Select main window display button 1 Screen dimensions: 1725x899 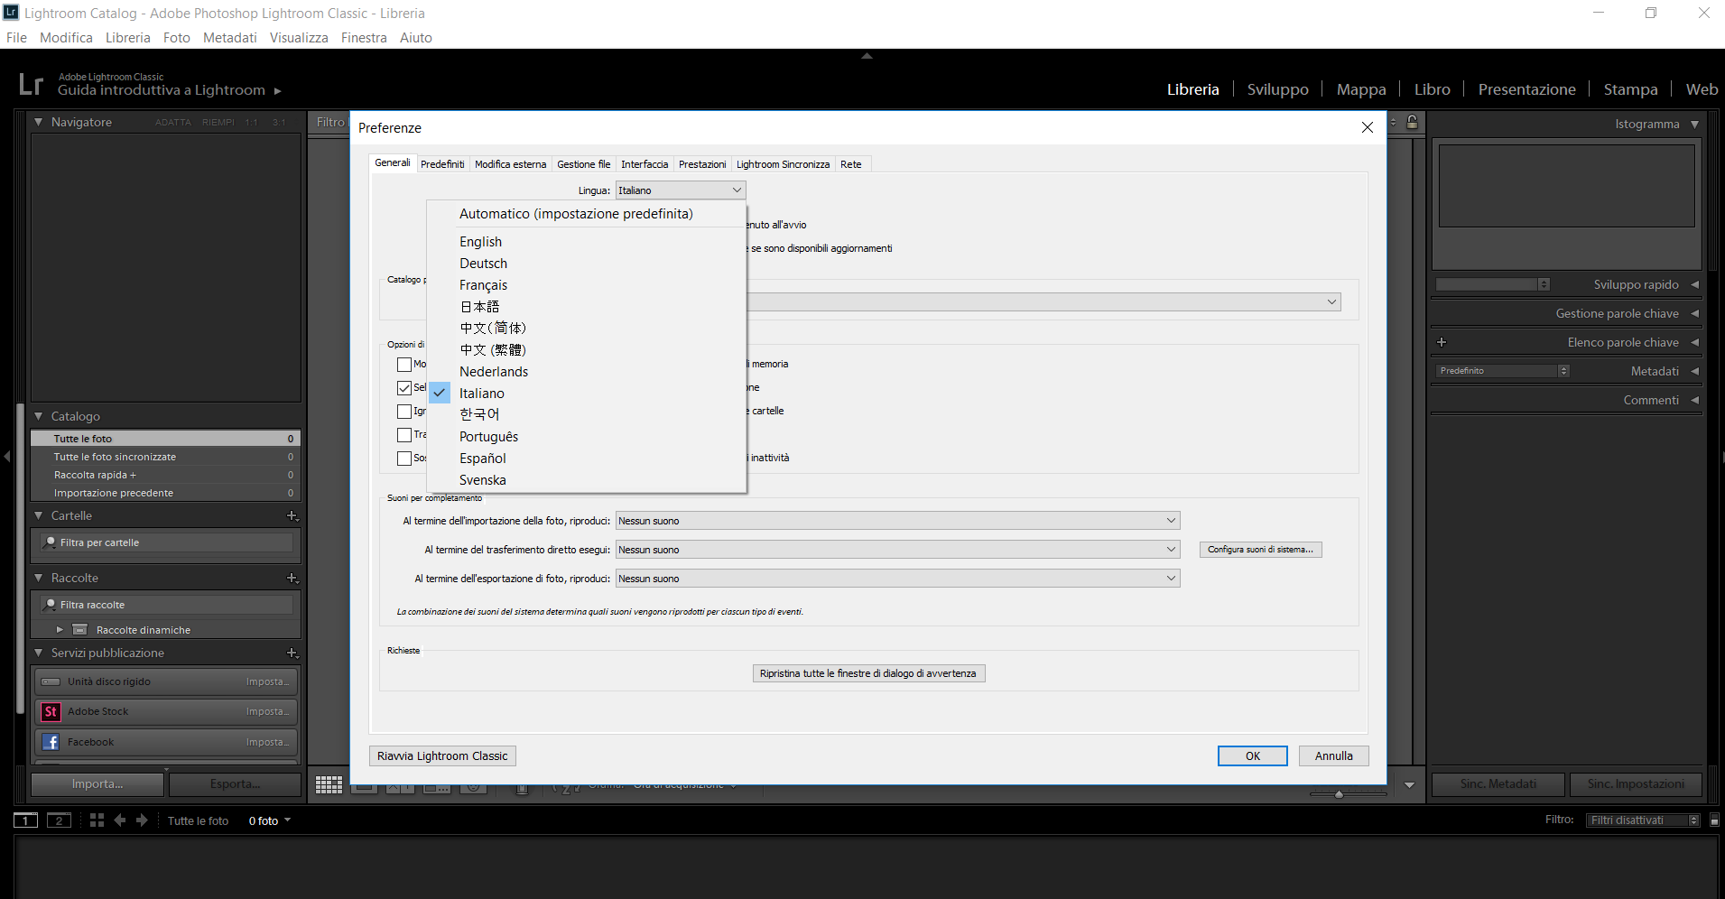point(25,820)
